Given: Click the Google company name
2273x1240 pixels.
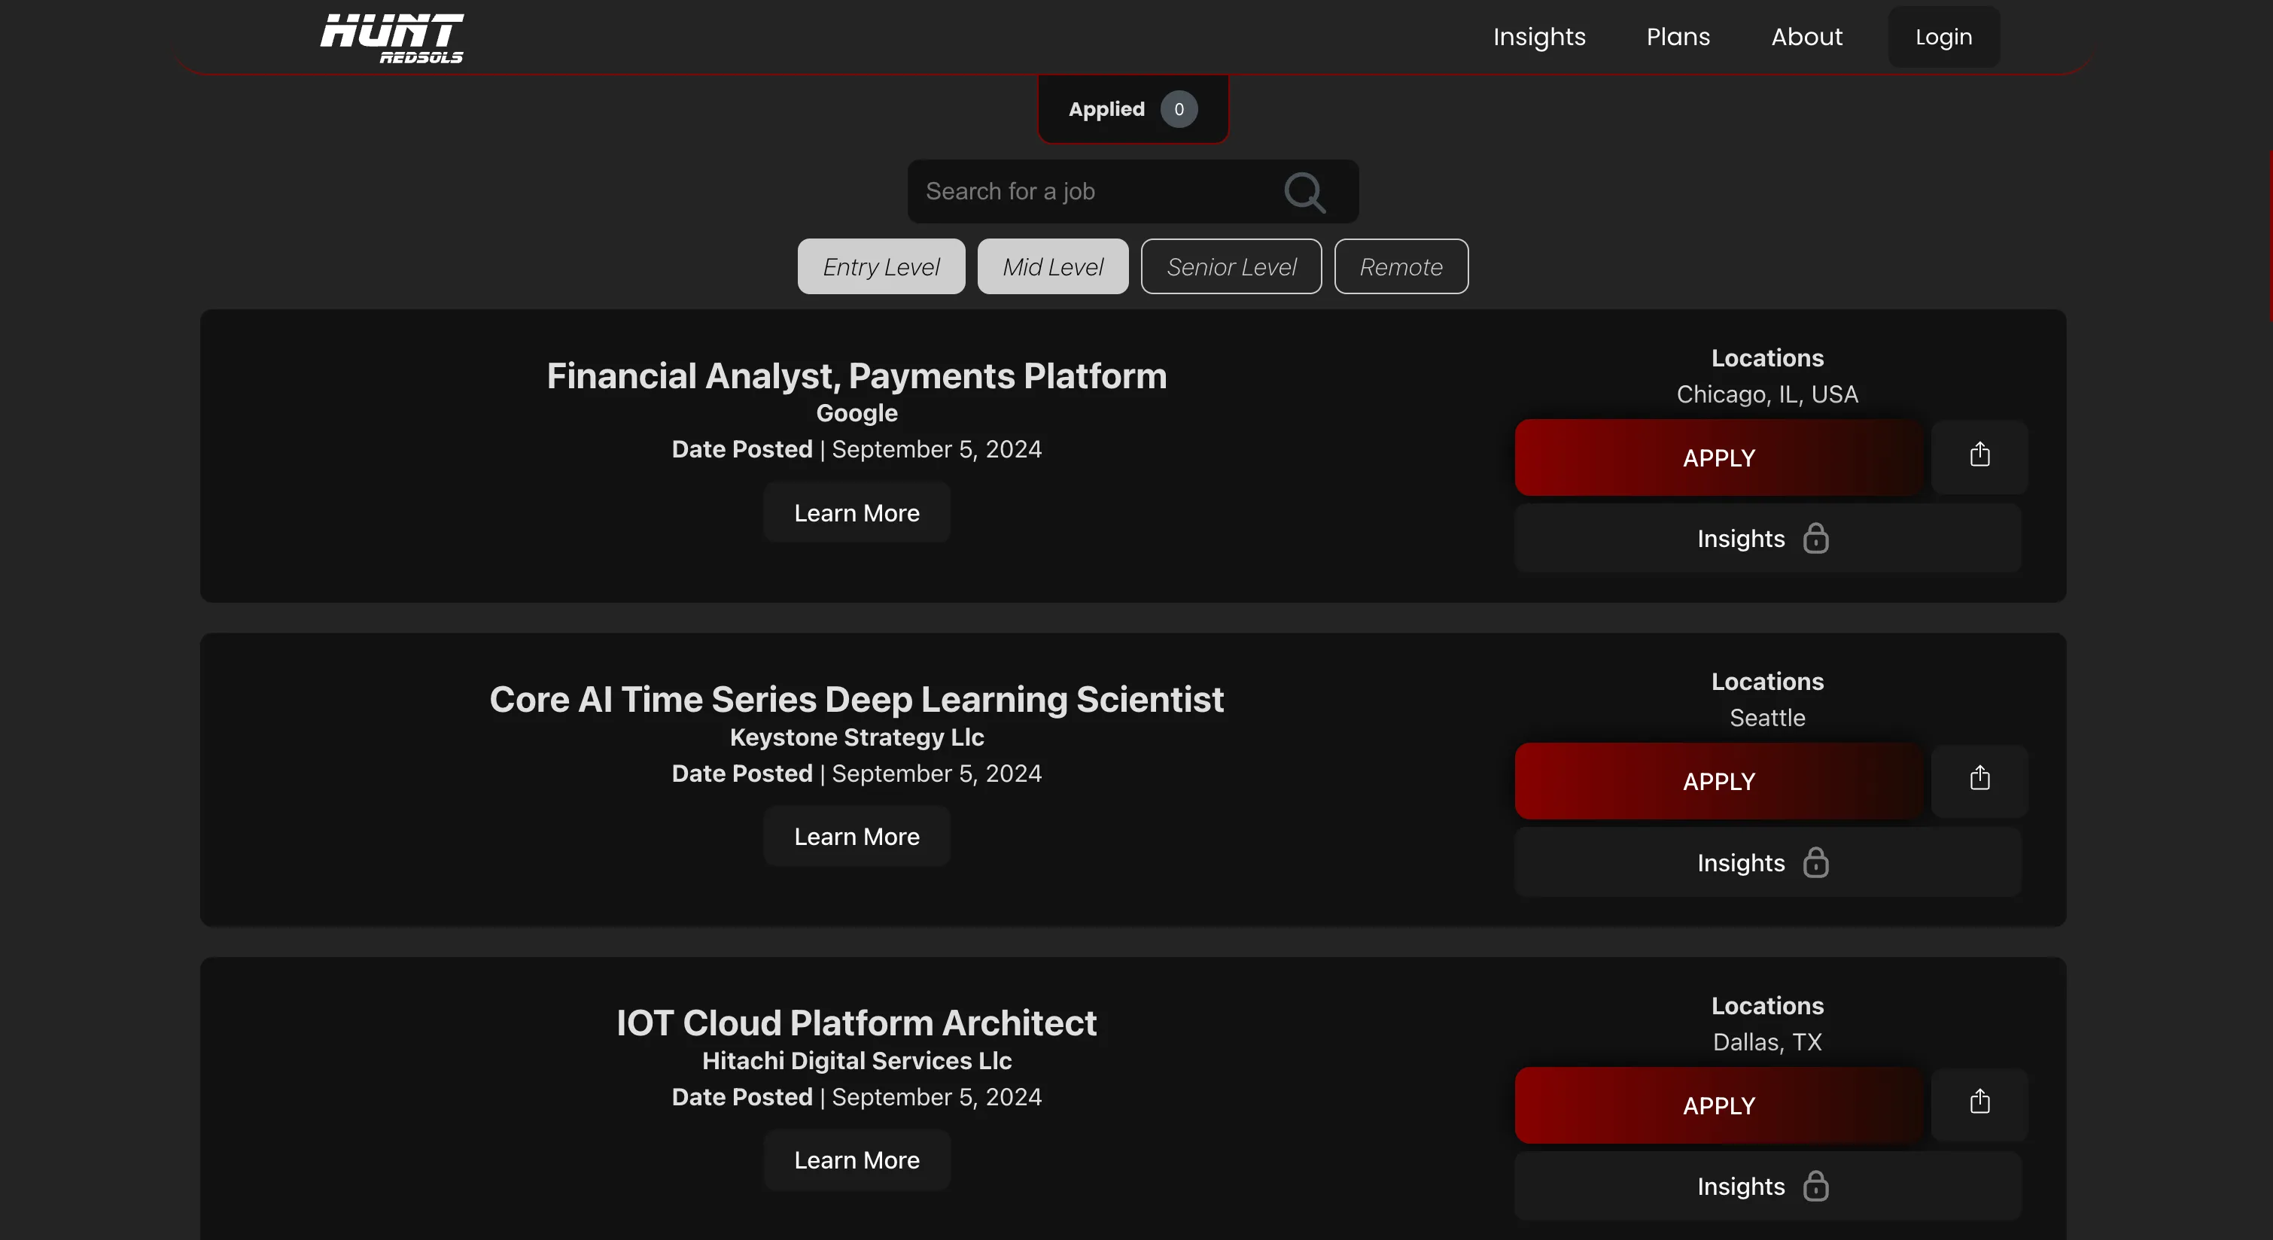Looking at the screenshot, I should 856,413.
